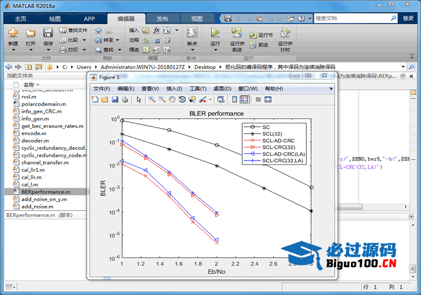The height and width of the screenshot is (295, 421).
Task: Switch to the 视图 (View) tab
Action: pyautogui.click(x=197, y=18)
